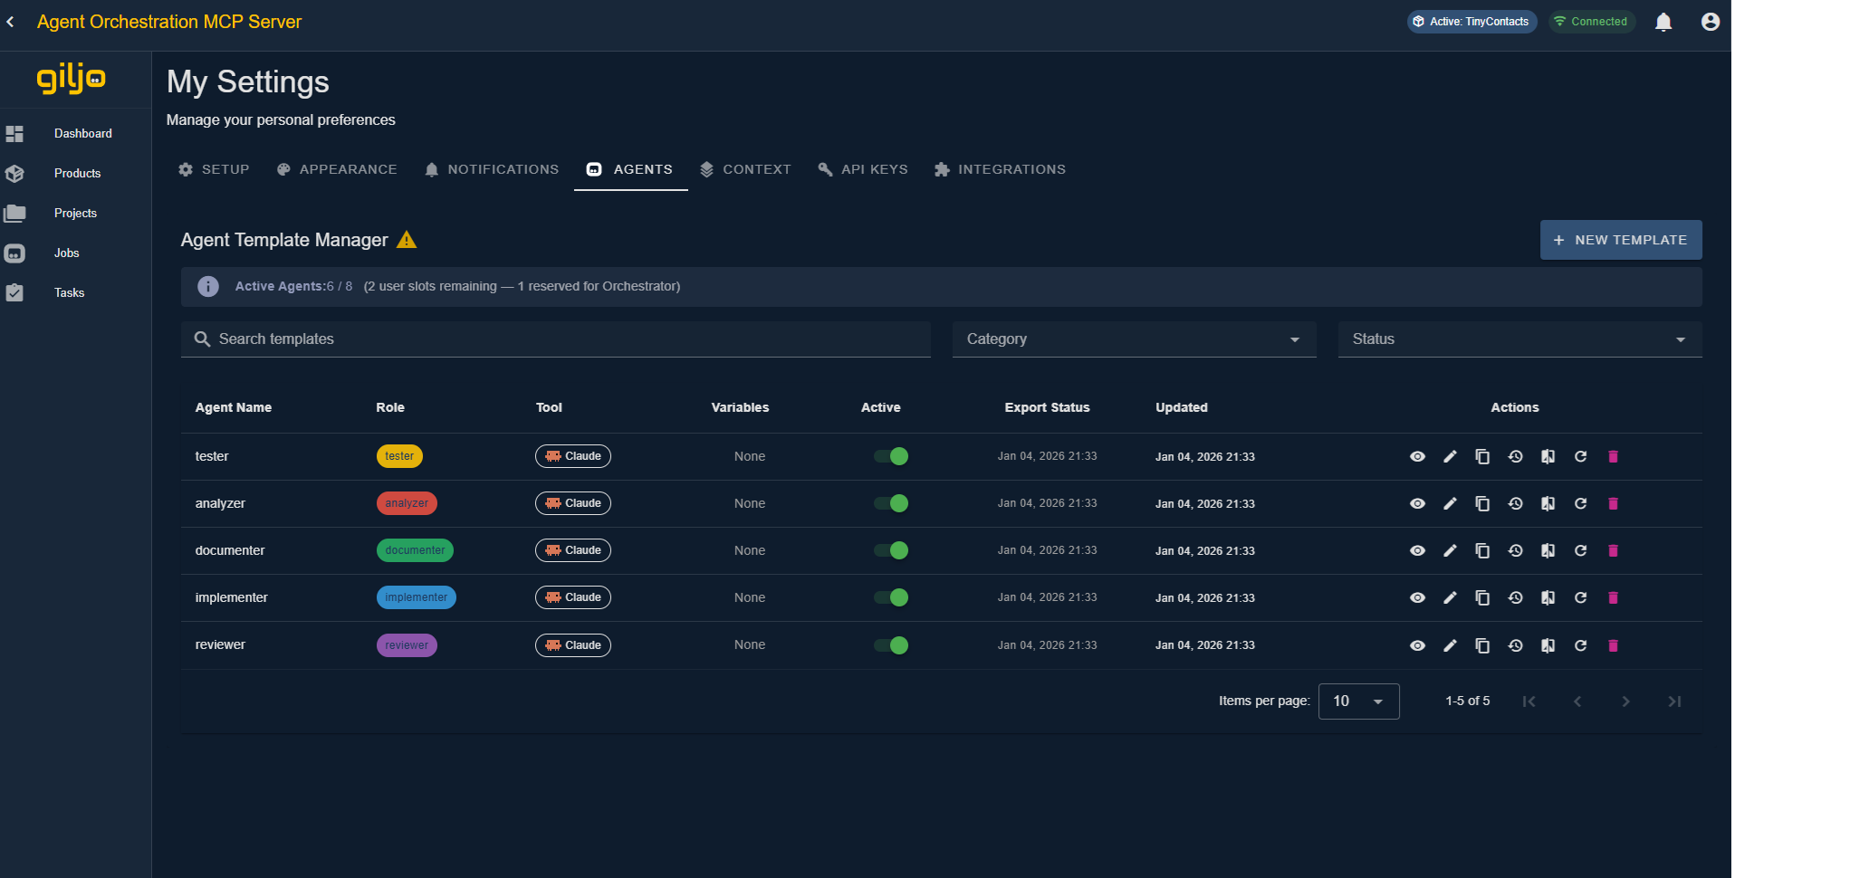Switch to the API Keys tab
Image resolution: width=1869 pixels, height=878 pixels.
863,169
